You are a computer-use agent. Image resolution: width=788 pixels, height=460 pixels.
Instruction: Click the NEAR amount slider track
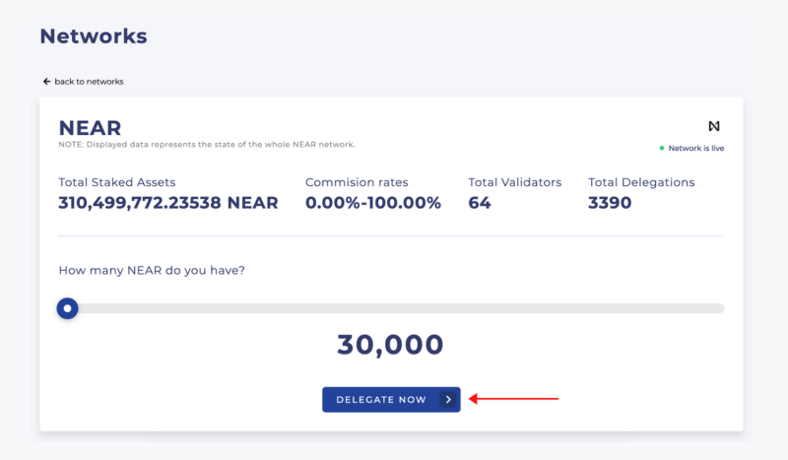pyautogui.click(x=391, y=308)
